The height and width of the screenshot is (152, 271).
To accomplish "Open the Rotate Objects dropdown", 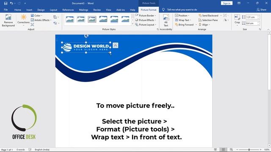I will [226, 20].
